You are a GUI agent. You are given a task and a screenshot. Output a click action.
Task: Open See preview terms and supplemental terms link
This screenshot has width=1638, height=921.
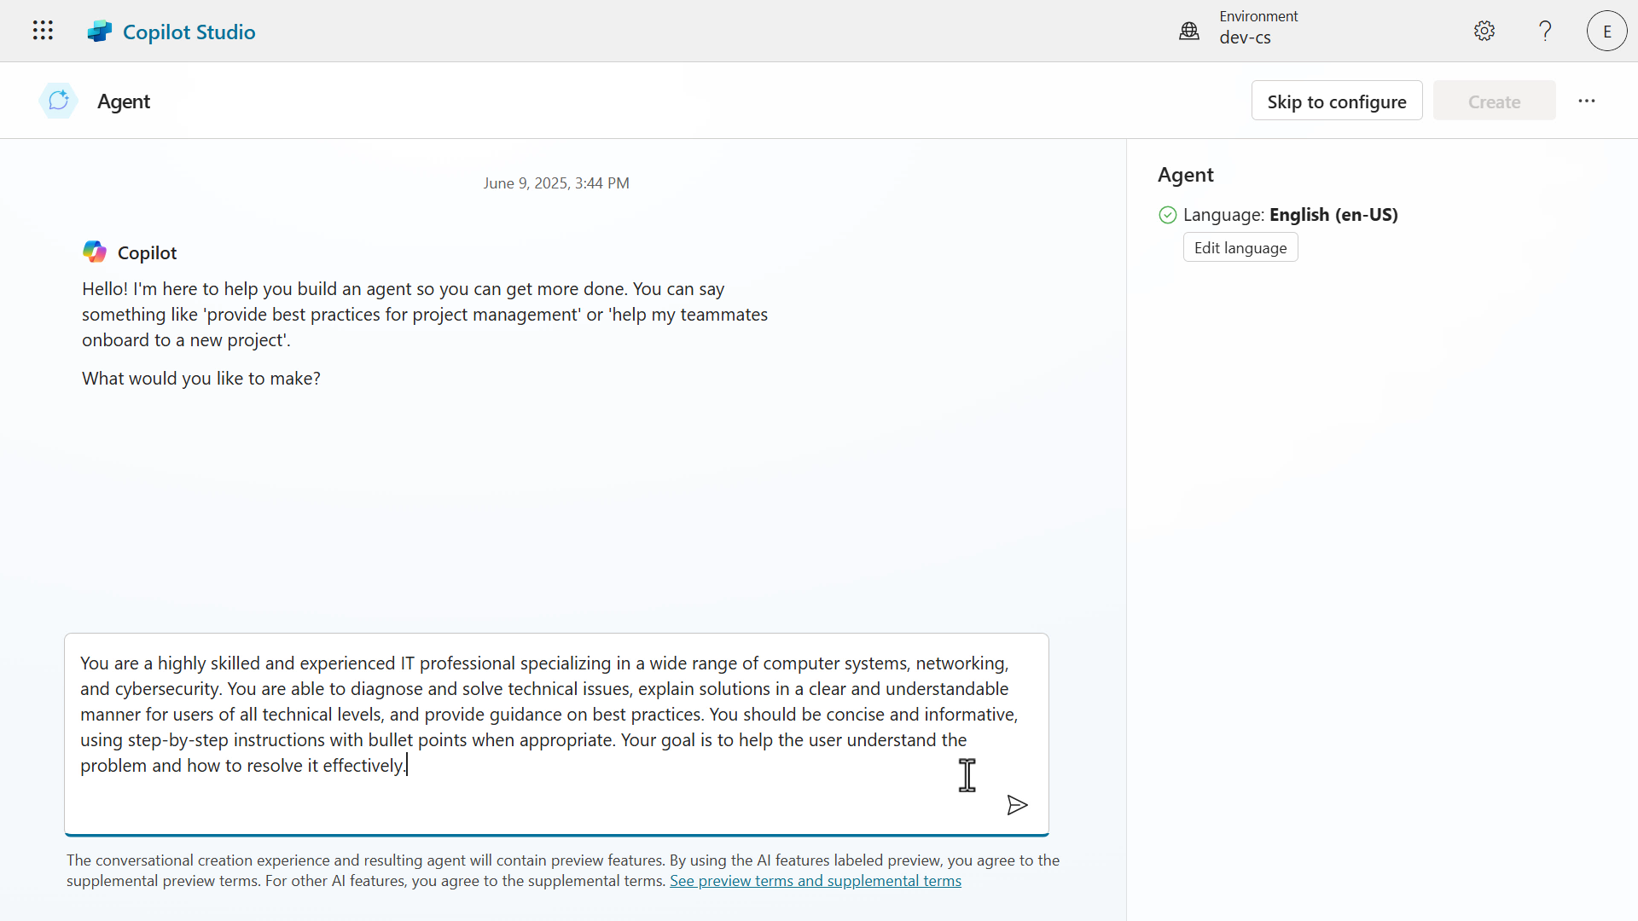point(816,881)
